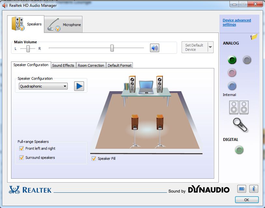Click the Main Volume label
The width and height of the screenshot is (265, 208).
pyautogui.click(x=25, y=42)
